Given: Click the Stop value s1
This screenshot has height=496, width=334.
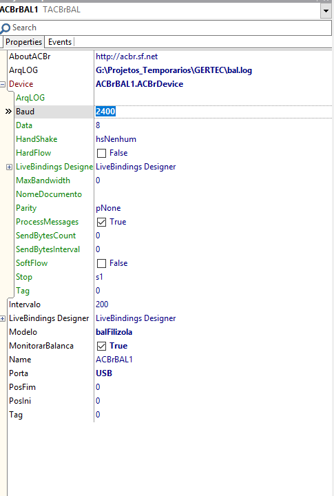Looking at the screenshot, I should pyautogui.click(x=99, y=277).
